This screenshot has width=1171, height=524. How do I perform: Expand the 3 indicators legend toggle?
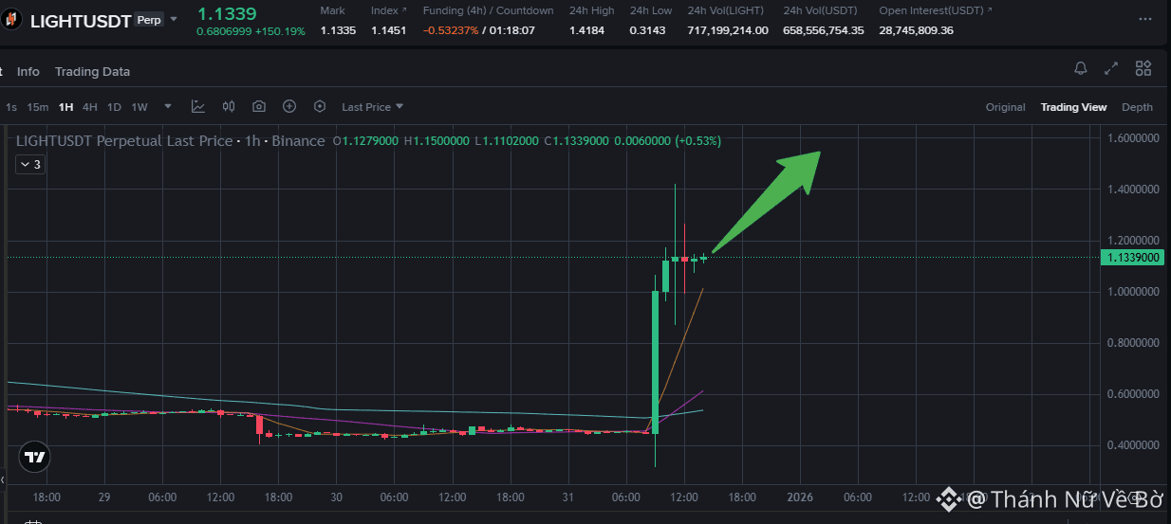29,165
